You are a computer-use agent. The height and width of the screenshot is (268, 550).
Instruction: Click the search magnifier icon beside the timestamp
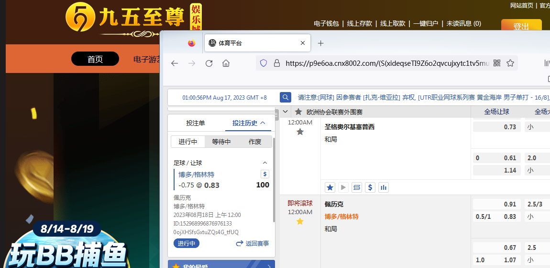click(286, 97)
